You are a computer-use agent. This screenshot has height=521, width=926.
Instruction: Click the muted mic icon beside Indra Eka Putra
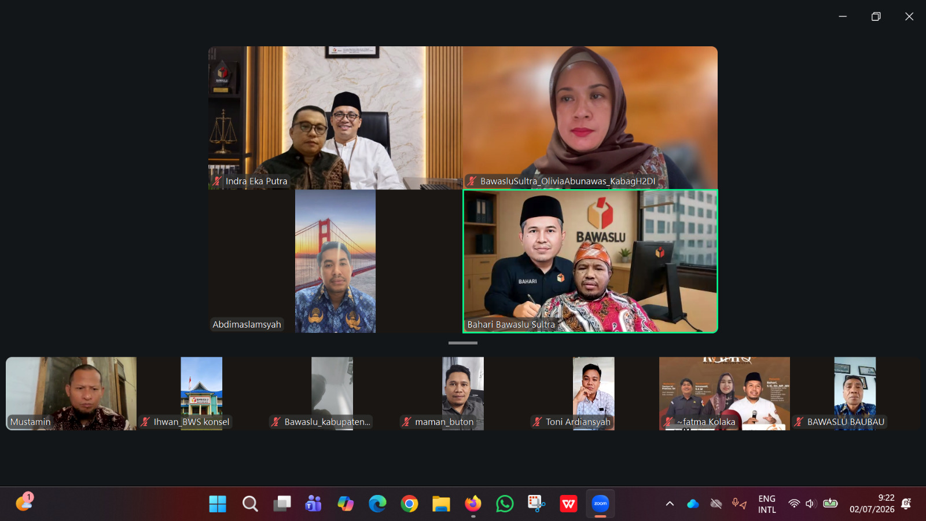click(218, 181)
